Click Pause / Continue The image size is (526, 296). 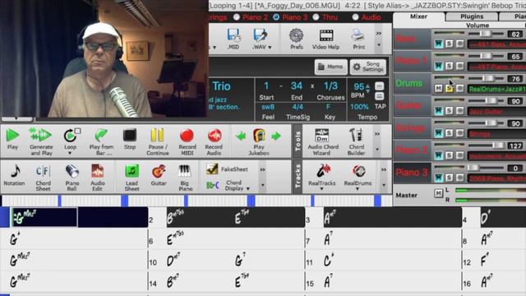pyautogui.click(x=157, y=141)
